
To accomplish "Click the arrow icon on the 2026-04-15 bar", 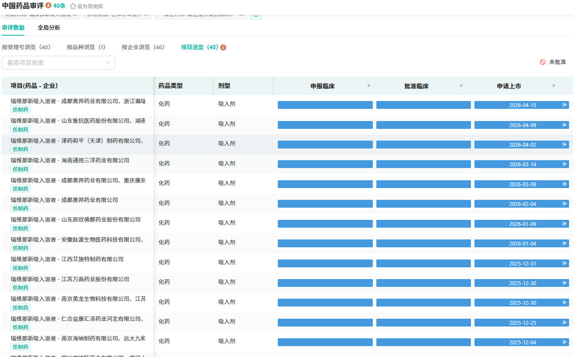I will tap(564, 105).
